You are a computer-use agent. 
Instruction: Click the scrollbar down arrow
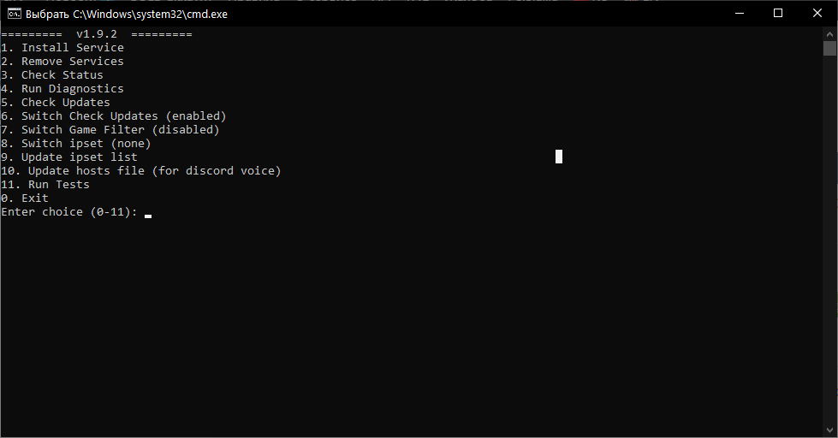[829, 430]
